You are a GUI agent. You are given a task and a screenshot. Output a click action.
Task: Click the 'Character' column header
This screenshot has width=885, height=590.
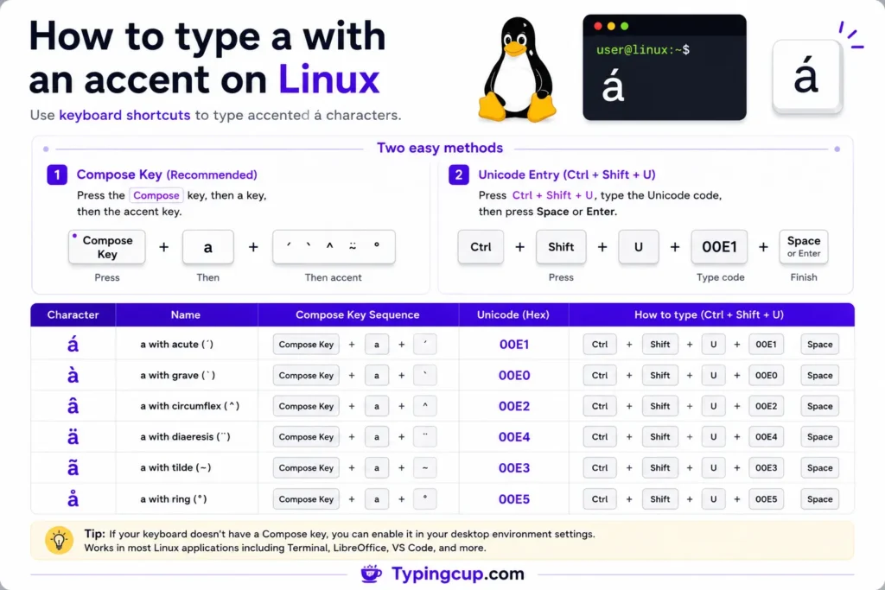click(73, 314)
